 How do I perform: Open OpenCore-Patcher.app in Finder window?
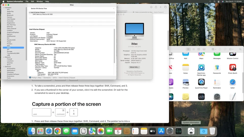(201, 67)
